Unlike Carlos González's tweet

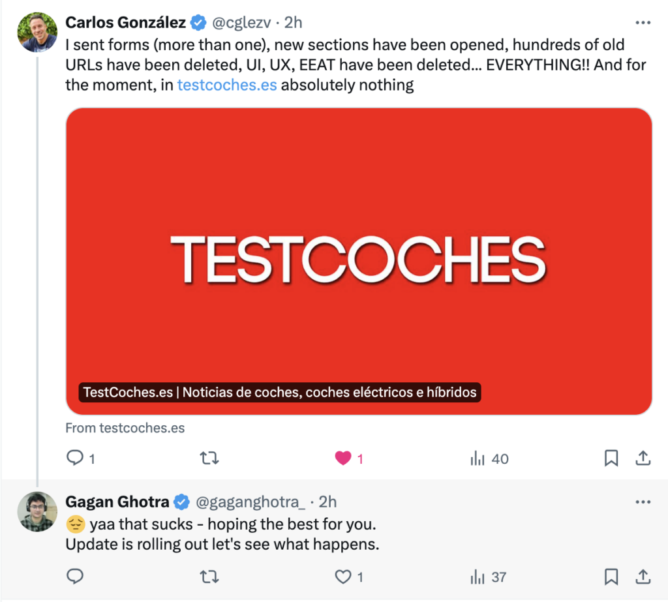pos(343,459)
